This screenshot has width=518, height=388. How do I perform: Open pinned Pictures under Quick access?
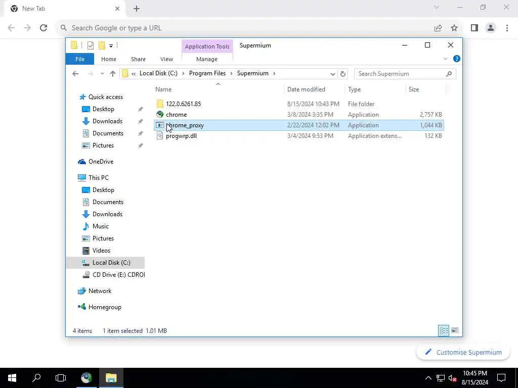coord(103,145)
